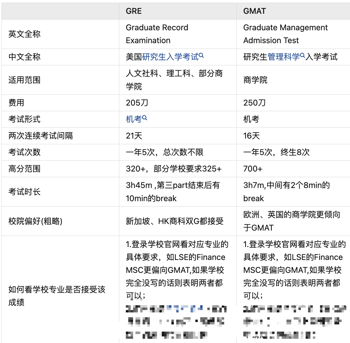Screen dimensions: 350x343
Task: Click the 新加坡、HK商科双G都接受 cell
Action: (174, 221)
